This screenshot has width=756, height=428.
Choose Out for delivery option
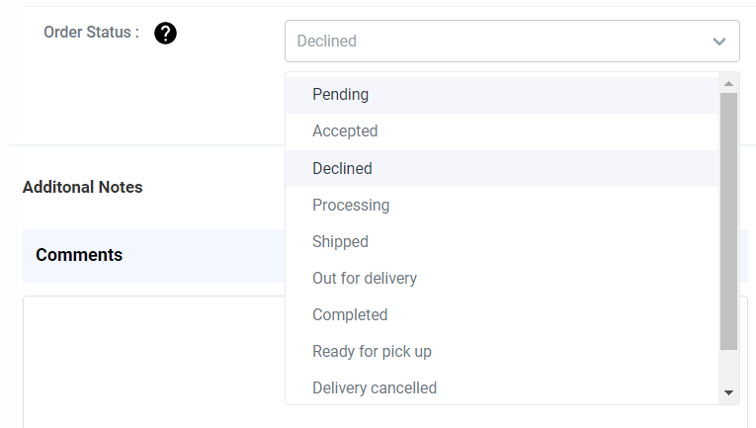coord(502,278)
